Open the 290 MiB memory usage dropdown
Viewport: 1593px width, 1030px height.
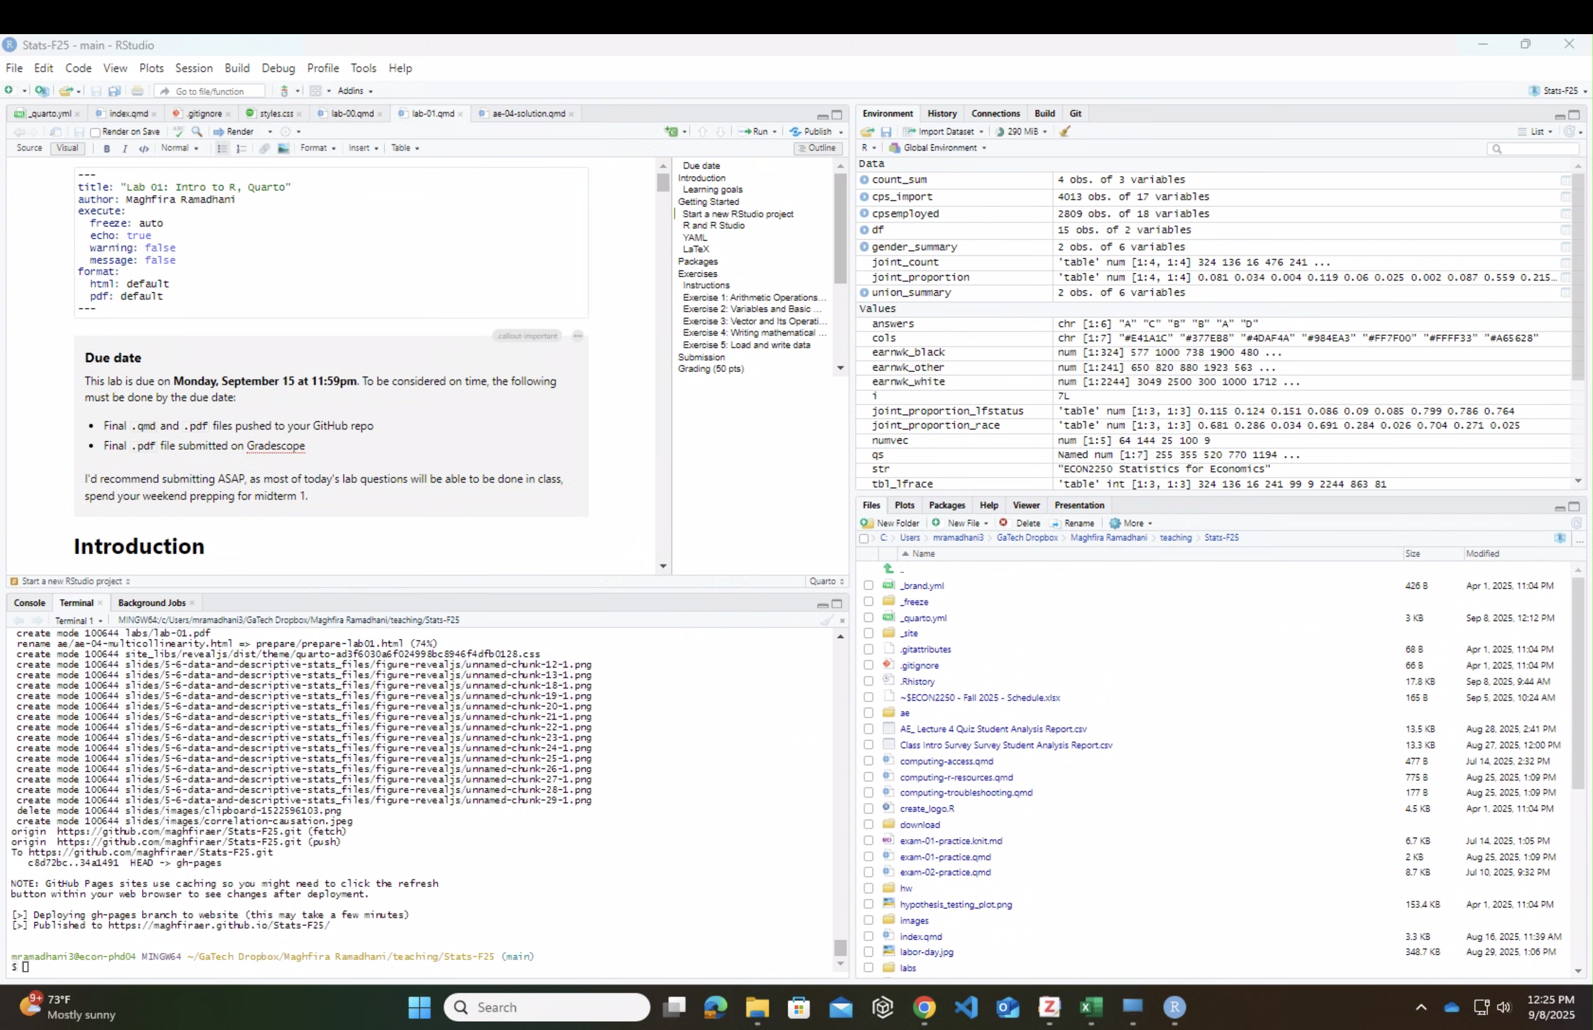pos(1021,132)
